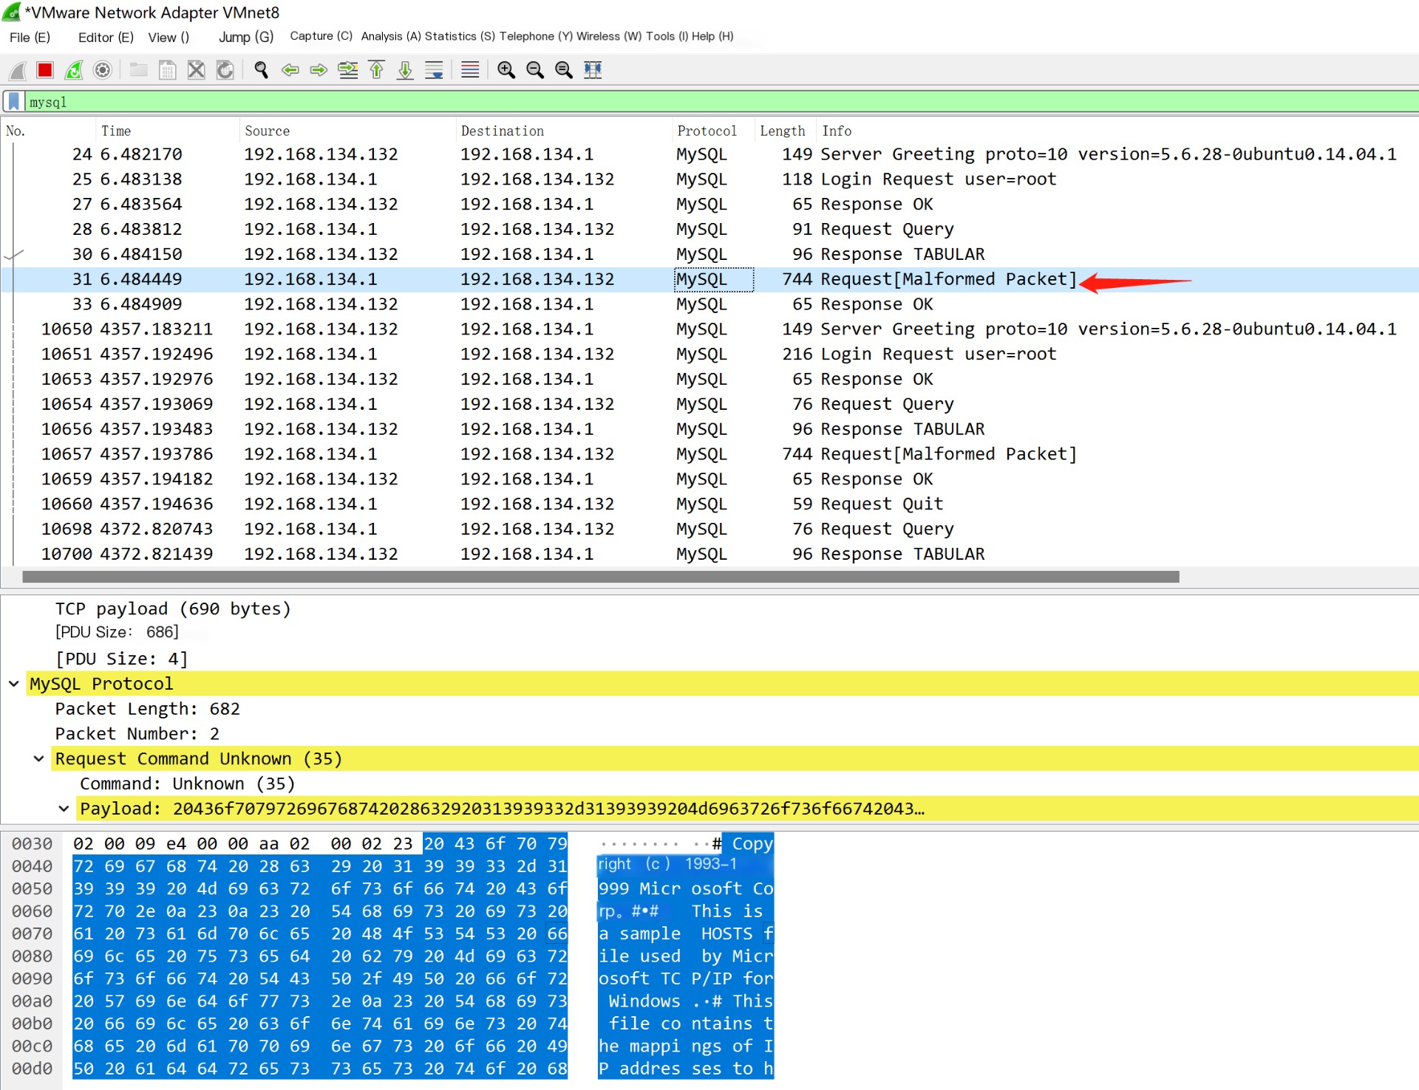The height and width of the screenshot is (1090, 1419).
Task: Go forward to next packet arrow
Action: [319, 70]
